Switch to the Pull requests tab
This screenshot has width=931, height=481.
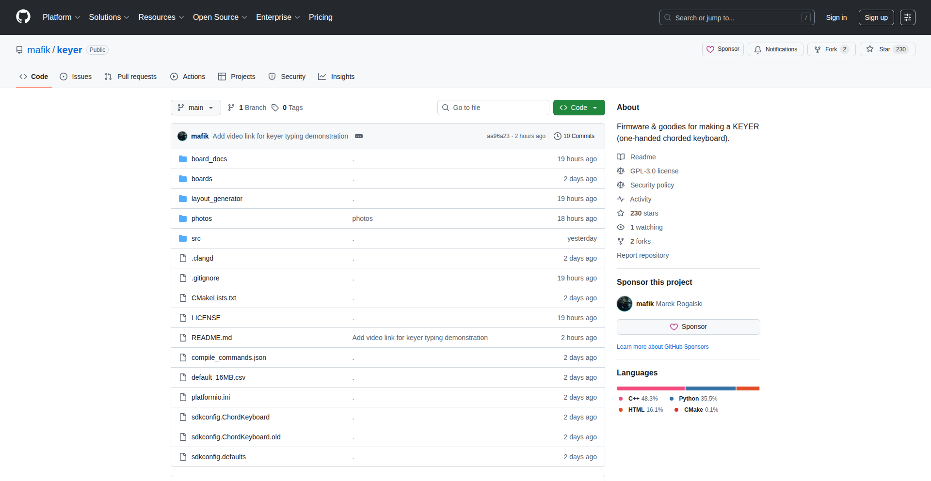tap(130, 77)
